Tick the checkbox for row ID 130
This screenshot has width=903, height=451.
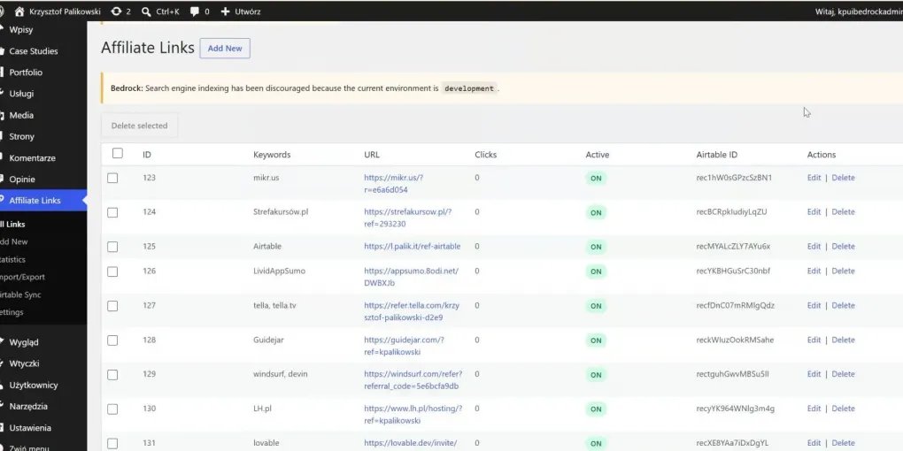(112, 409)
